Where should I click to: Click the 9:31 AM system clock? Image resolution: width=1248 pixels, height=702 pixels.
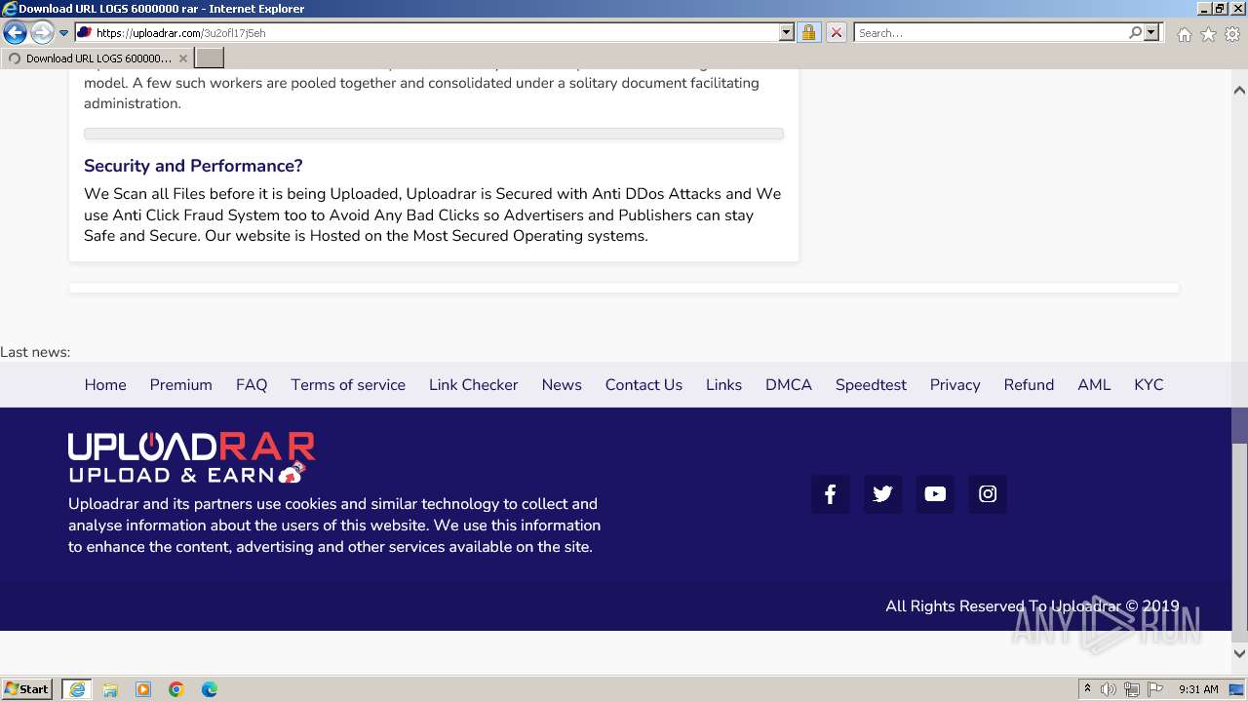tap(1198, 689)
